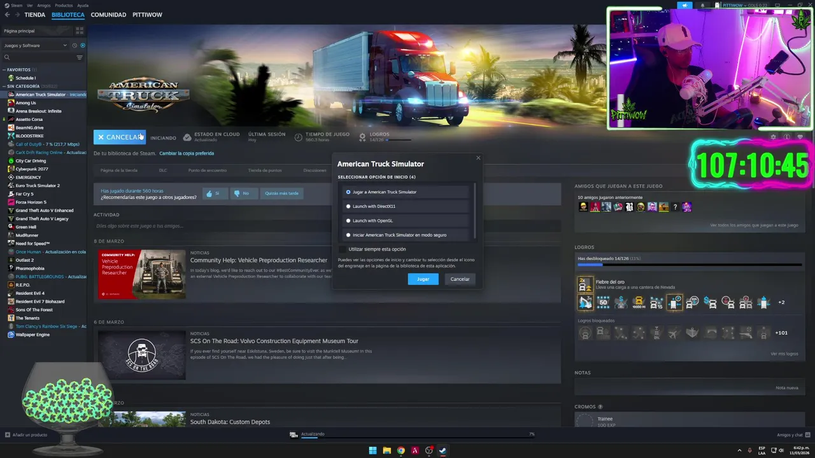The image size is (815, 458).
Task: Click Quizás más tarde button
Action: 281,193
